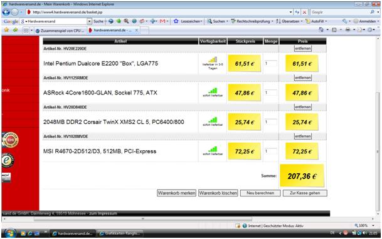The image size is (382, 239).
Task: Click the horizontal scrollbar at page bottom
Action: click(143, 219)
